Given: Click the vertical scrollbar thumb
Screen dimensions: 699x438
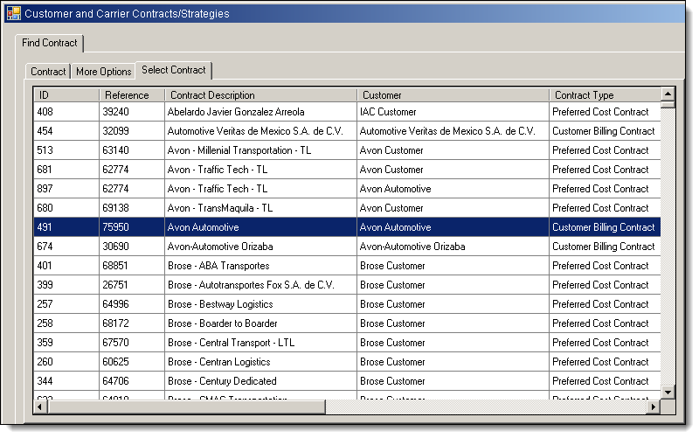Looking at the screenshot, I should point(668,104).
